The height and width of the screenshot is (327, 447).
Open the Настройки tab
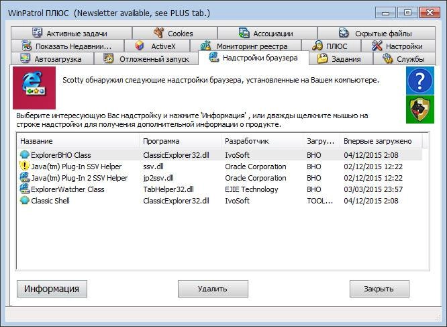[398, 46]
